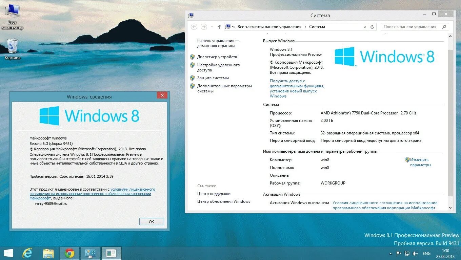
Task: Click the shield icon beside Дополнительные параметры системы
Action: [x=192, y=86]
